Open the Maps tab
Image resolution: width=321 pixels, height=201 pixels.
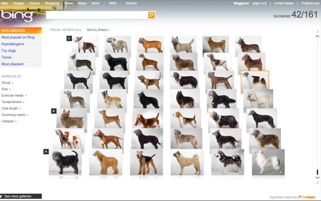(82, 3)
